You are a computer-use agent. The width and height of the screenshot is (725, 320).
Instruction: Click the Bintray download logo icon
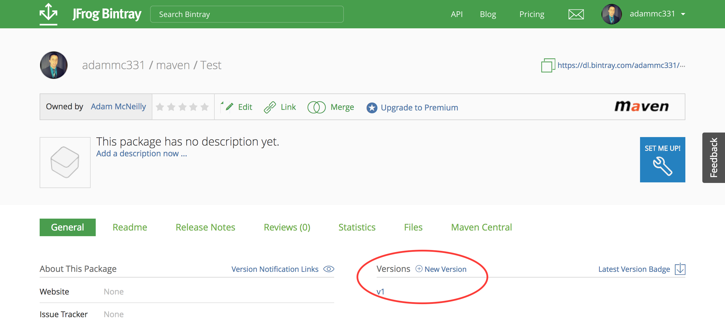pos(48,14)
